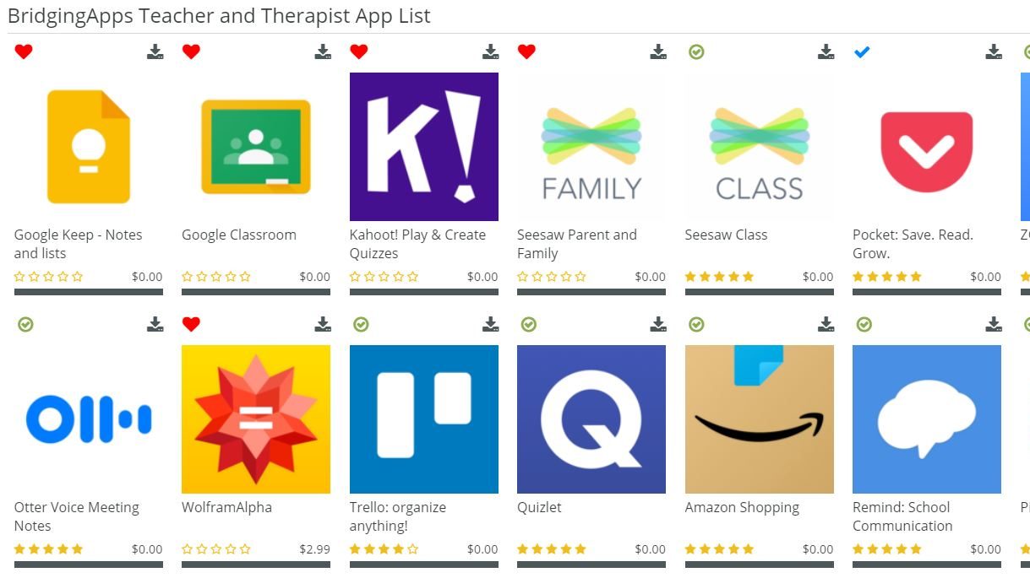Click the download icon above Kahoot!

tap(490, 52)
